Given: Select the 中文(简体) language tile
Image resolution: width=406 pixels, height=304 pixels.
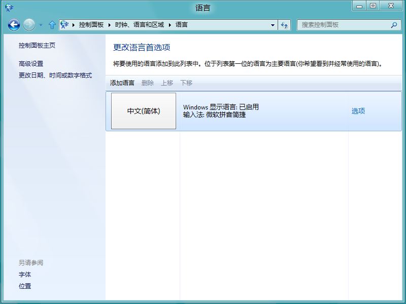Looking at the screenshot, I should [144, 111].
